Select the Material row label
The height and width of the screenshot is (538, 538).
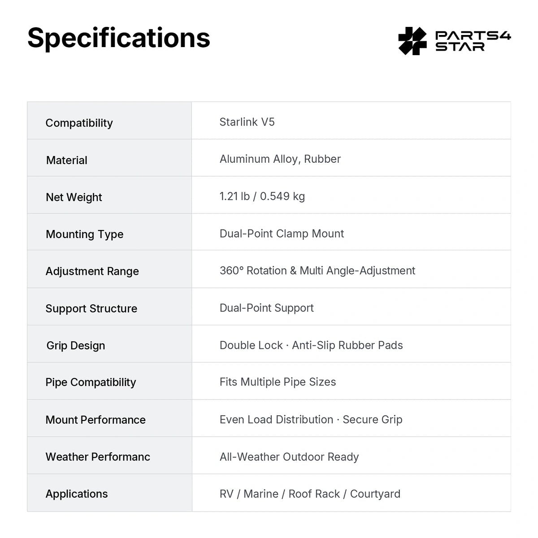(x=67, y=160)
